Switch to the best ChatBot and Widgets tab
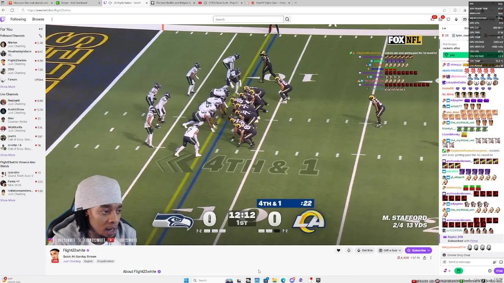Screen dimensions: 504x283 (x=172, y=3)
